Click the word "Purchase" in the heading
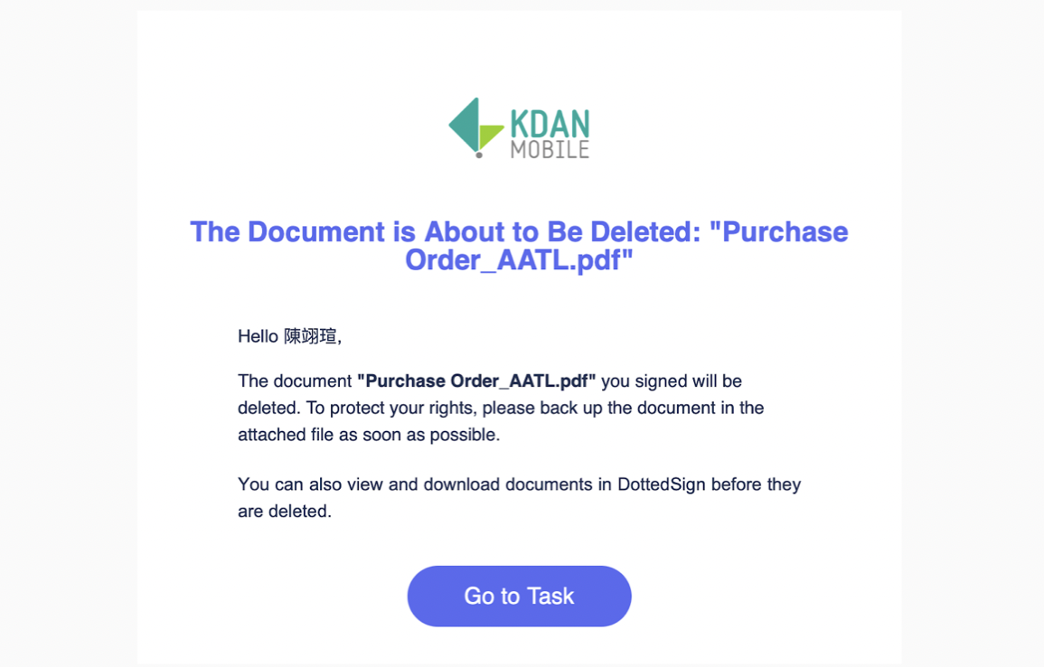 click(x=785, y=231)
